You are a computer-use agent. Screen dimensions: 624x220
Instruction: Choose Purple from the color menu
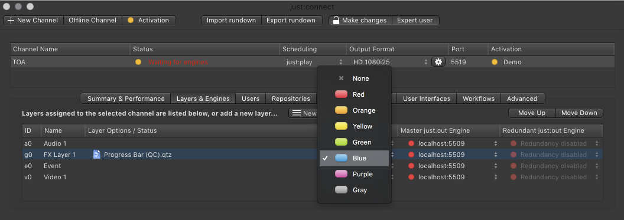354,174
